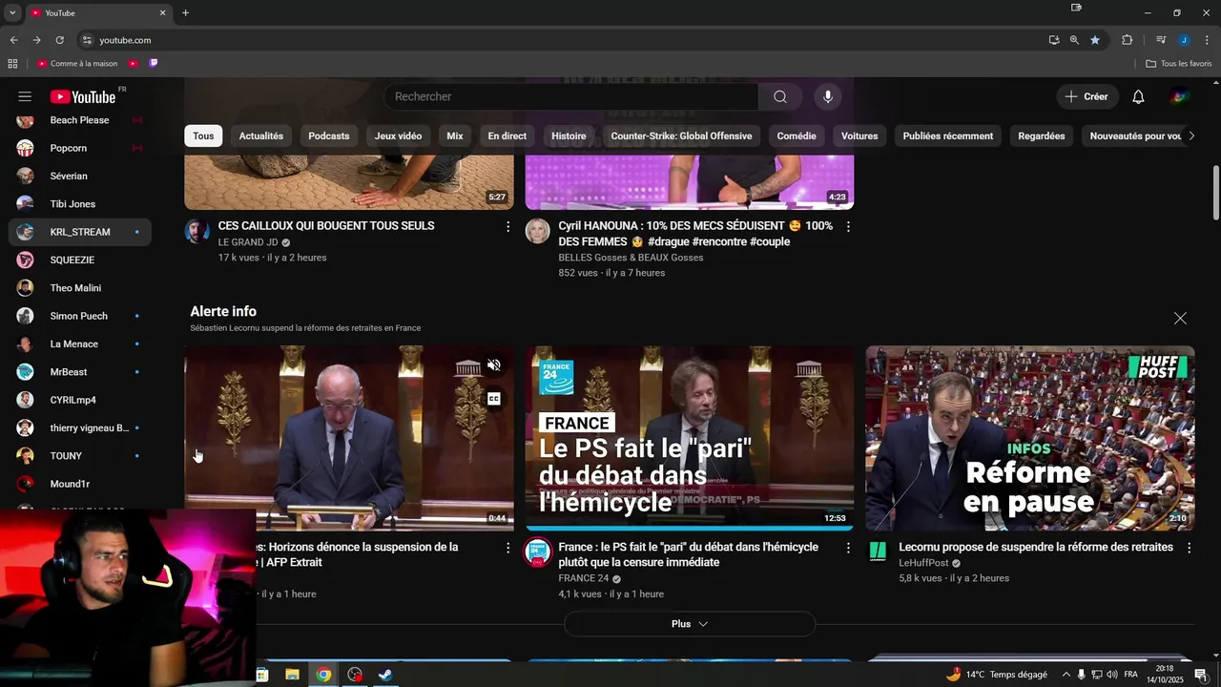Open the notifications bell
This screenshot has width=1221, height=687.
[x=1138, y=96]
